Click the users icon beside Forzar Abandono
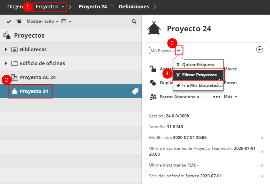This screenshot has width=270, height=184. coord(153,97)
